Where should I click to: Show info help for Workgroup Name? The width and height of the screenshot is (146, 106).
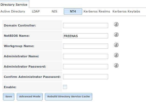[x=116, y=45]
